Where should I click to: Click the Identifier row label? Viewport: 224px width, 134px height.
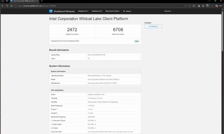(x=54, y=102)
